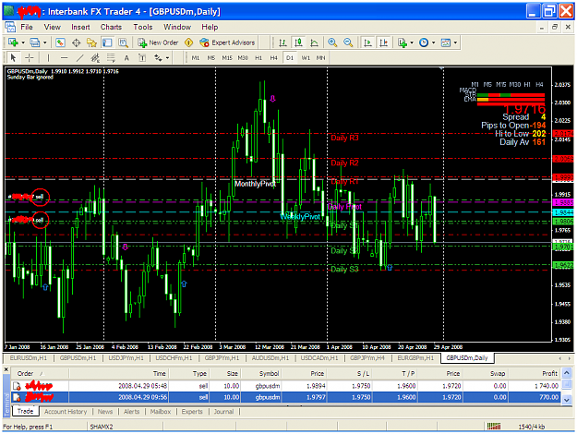Toggle the Expert Advisors button
577x434 pixels.
point(227,42)
